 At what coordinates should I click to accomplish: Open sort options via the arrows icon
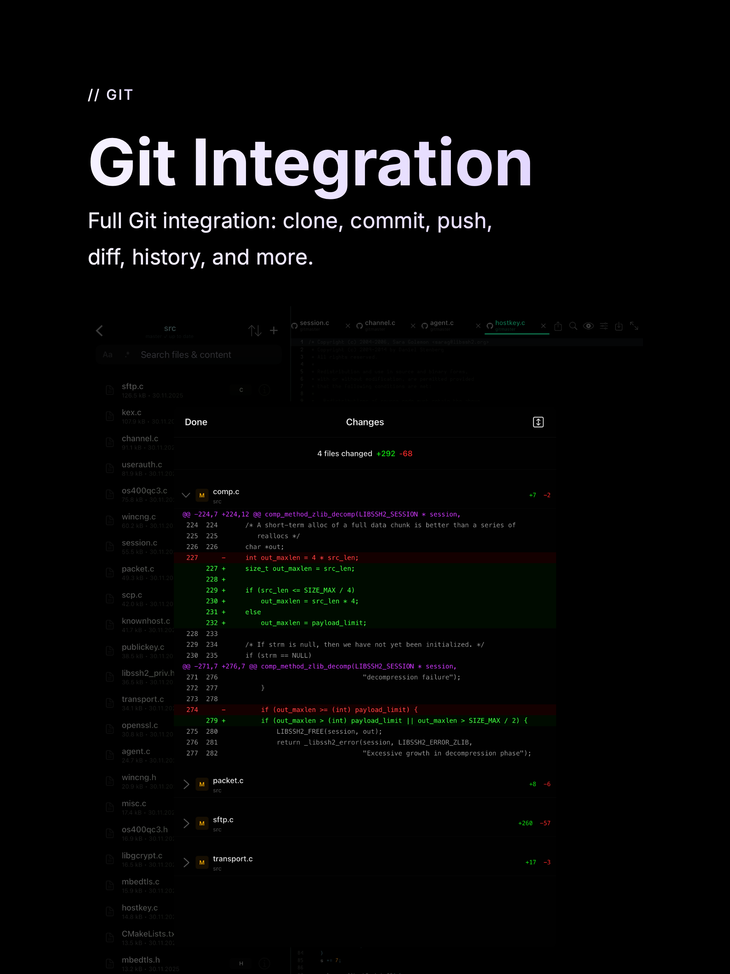click(x=256, y=331)
